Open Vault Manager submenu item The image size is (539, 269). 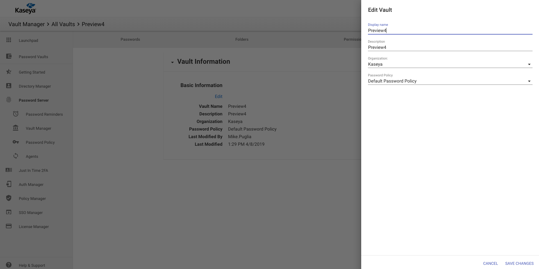pyautogui.click(x=38, y=128)
